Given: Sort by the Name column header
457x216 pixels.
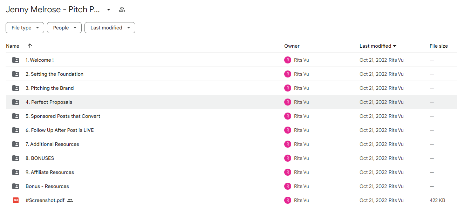Looking at the screenshot, I should point(13,46).
